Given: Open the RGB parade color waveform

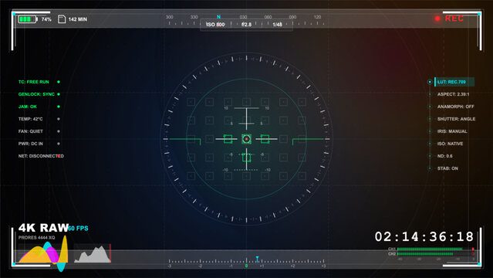Looking at the screenshot, I should (x=43, y=253).
